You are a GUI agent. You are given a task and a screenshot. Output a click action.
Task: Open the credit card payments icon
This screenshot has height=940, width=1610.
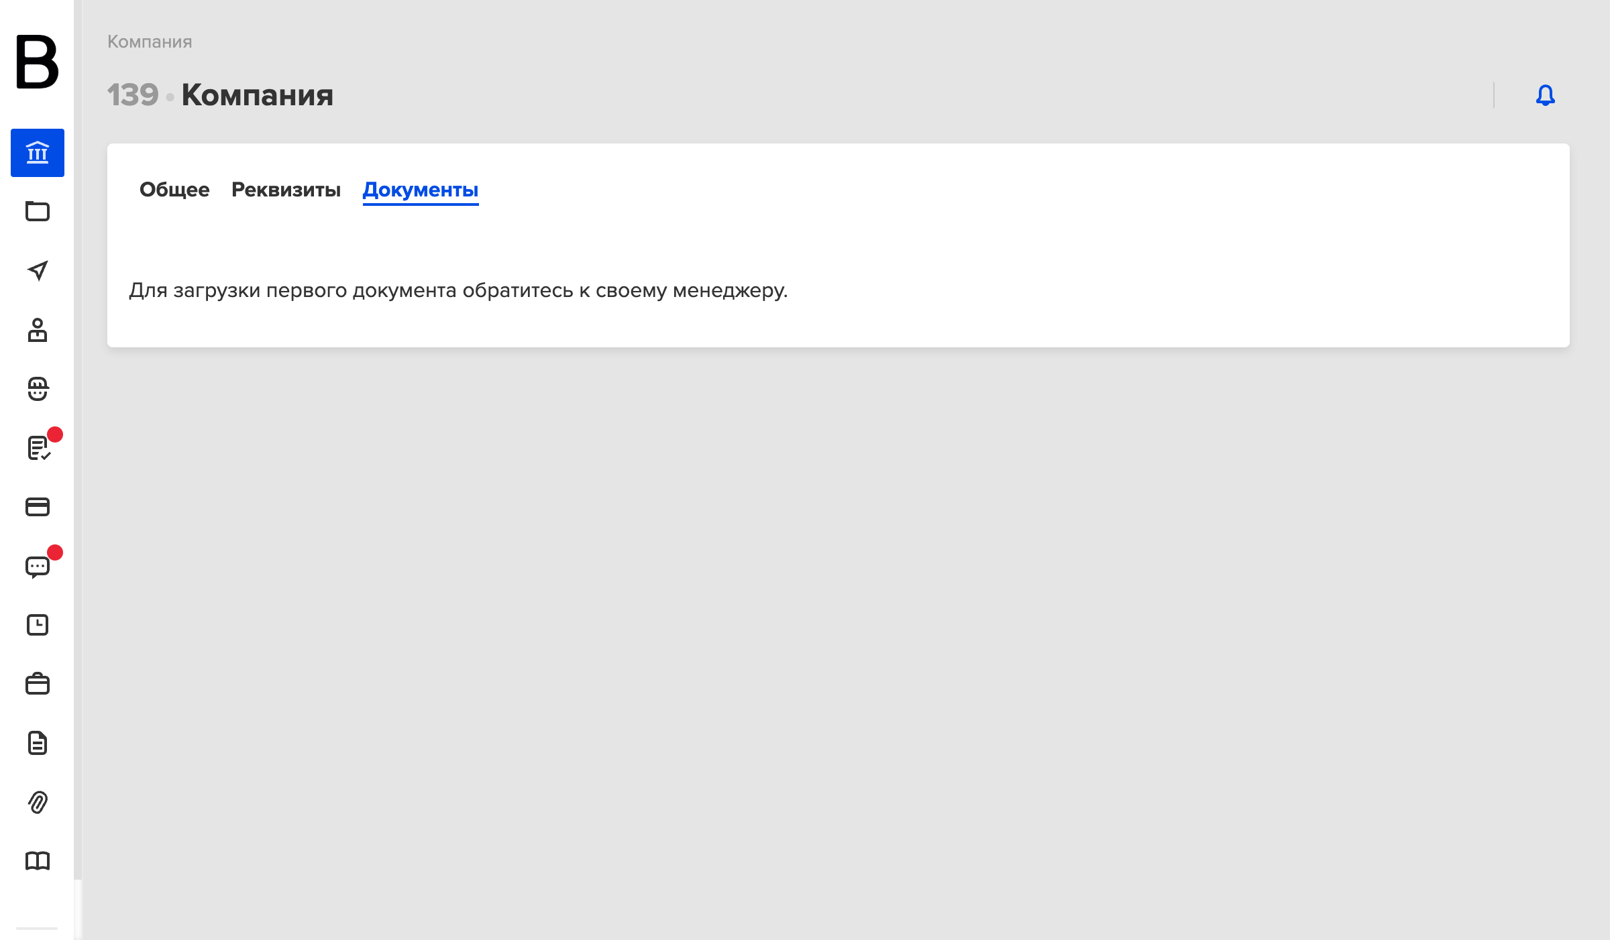click(38, 507)
